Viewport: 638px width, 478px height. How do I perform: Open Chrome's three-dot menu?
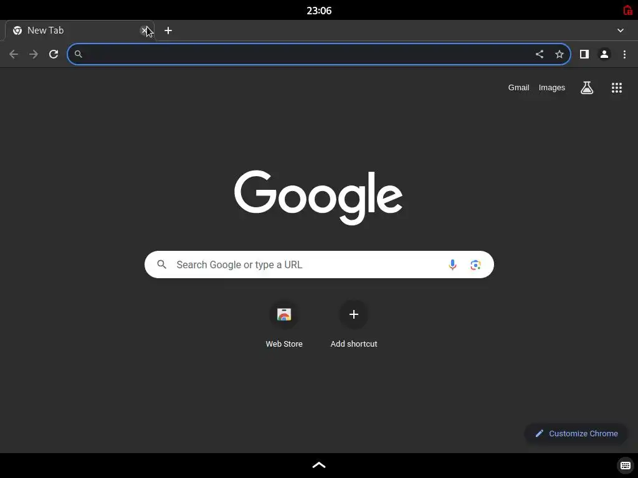pos(624,54)
